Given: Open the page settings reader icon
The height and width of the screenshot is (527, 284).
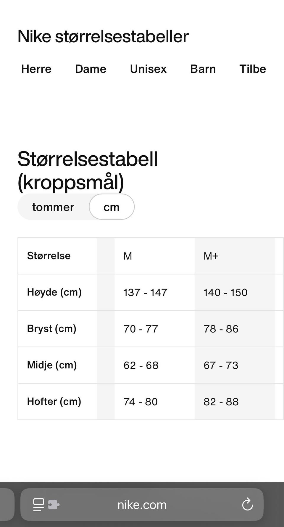Looking at the screenshot, I should [x=38, y=505].
